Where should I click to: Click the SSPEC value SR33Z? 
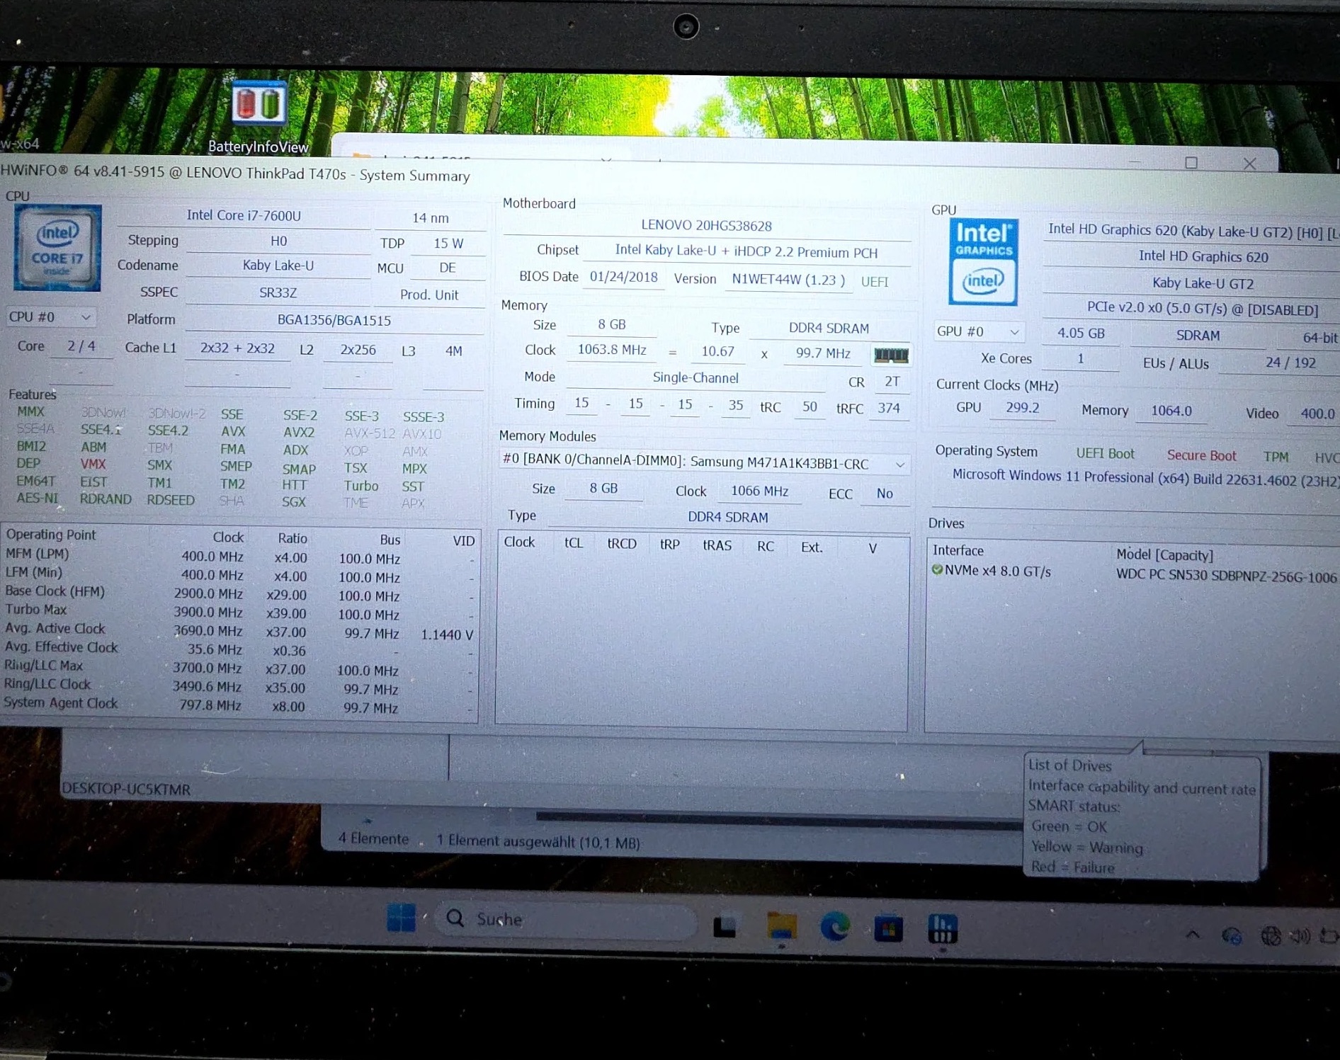click(x=278, y=292)
